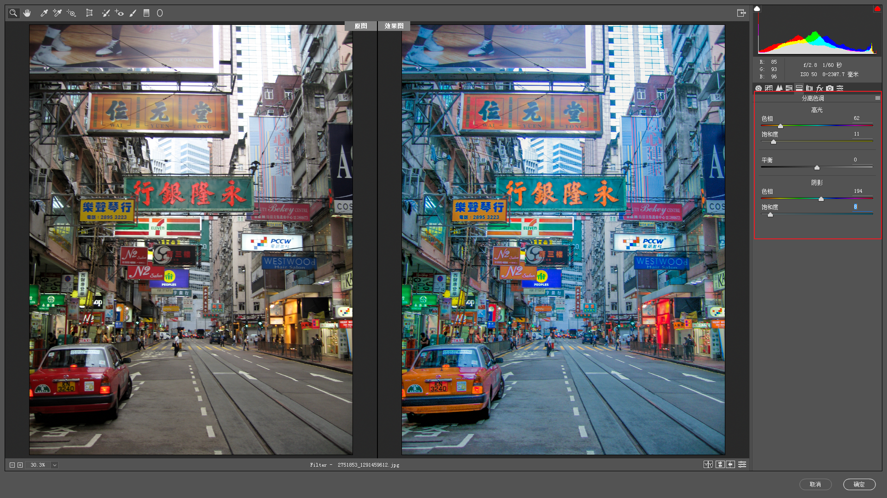Adjust the highlights 饱和度 slider handle
Screen dimensions: 887x498
click(773, 142)
